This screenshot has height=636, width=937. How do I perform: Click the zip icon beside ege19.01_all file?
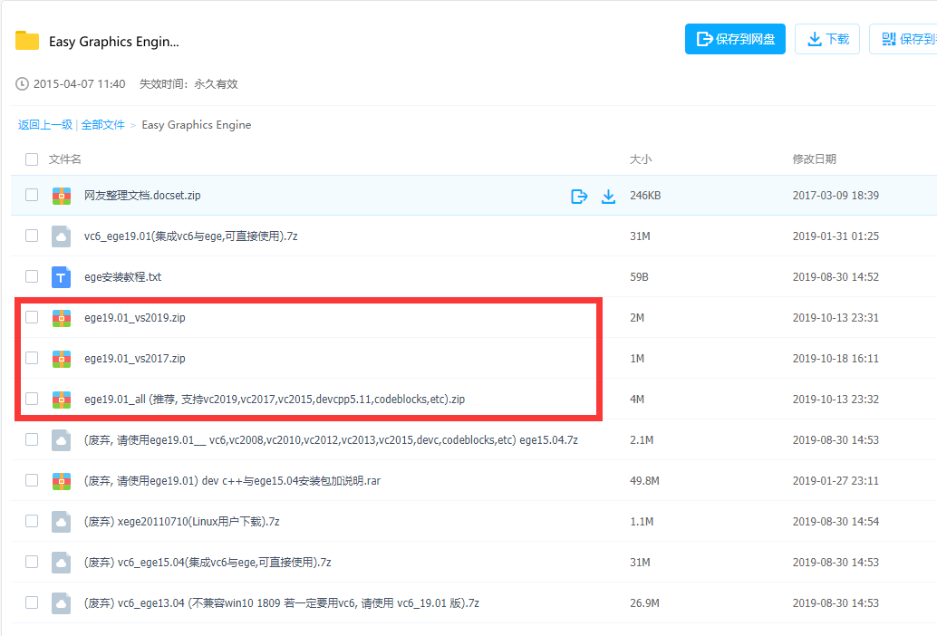(x=61, y=399)
